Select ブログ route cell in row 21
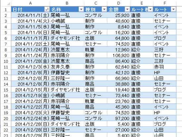The width and height of the screenshot is (182, 137). coord(165,124)
